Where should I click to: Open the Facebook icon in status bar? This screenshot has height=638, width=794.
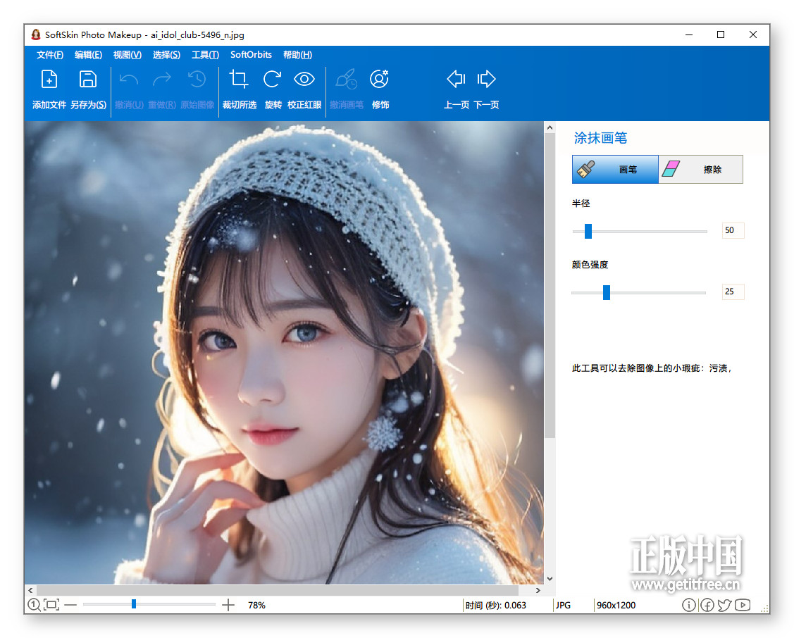click(707, 605)
